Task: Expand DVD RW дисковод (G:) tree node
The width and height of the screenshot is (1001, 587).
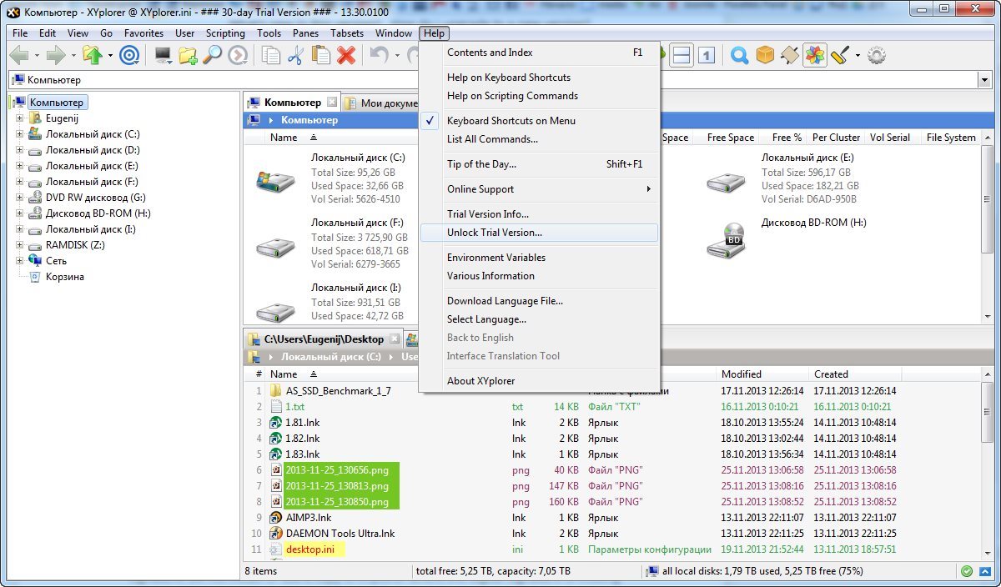Action: point(19,198)
